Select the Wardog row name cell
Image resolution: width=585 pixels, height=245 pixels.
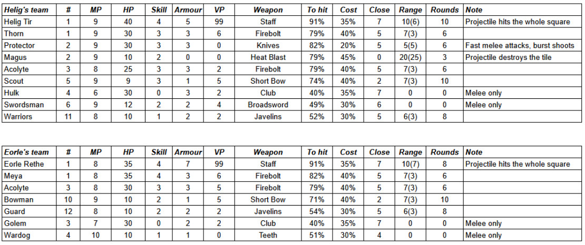tap(29, 235)
